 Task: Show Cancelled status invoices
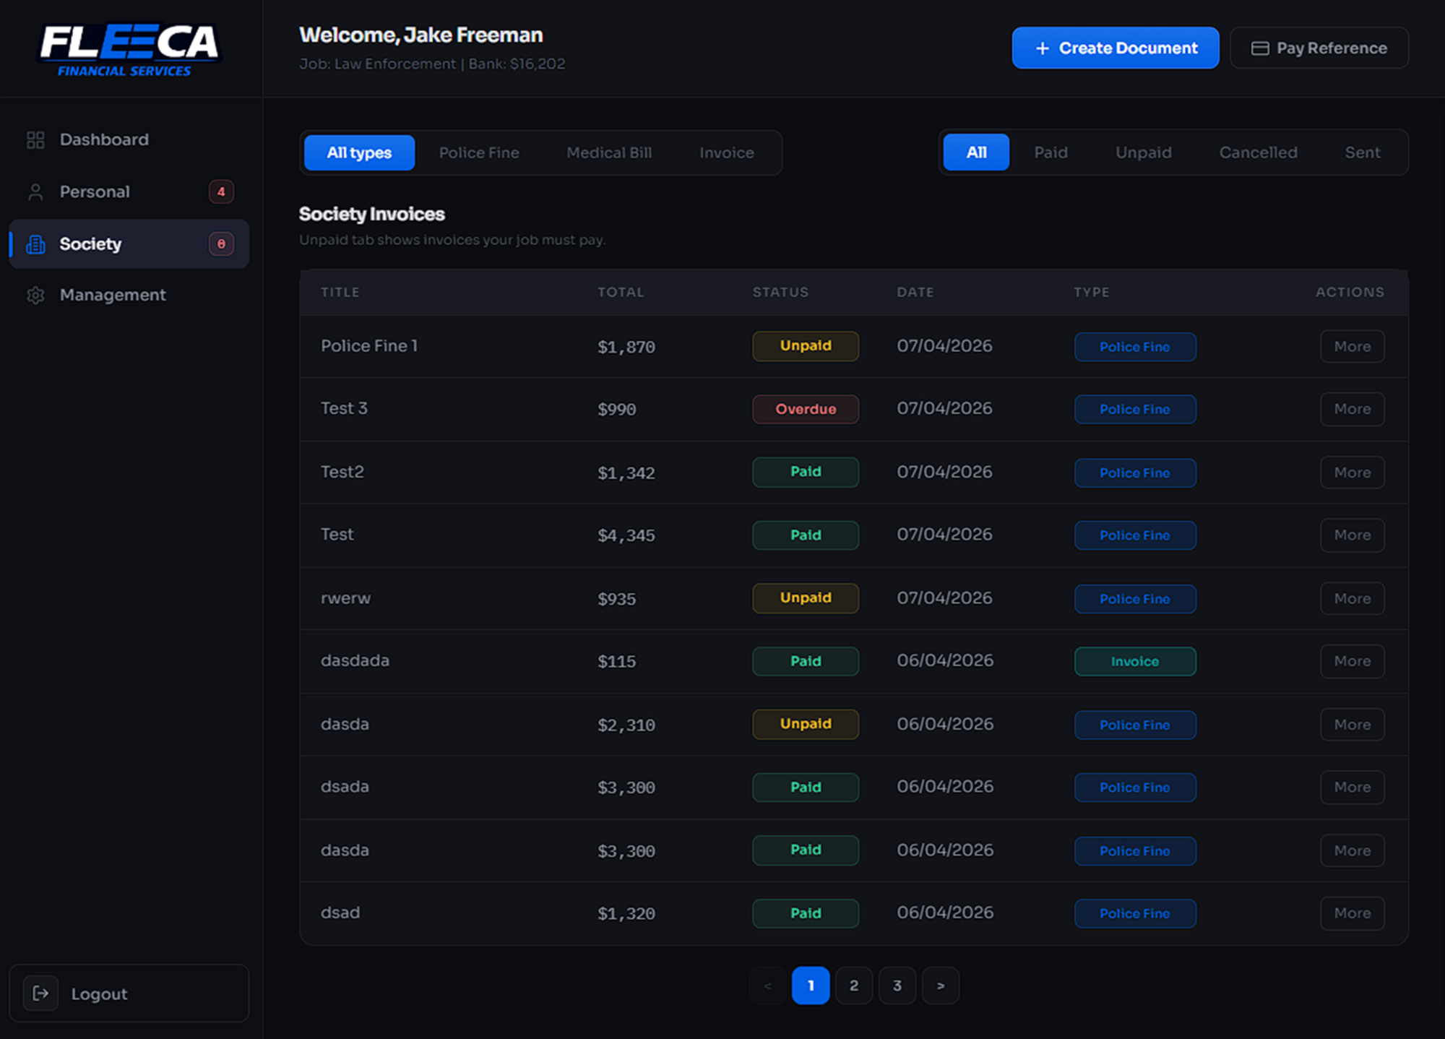pyautogui.click(x=1259, y=152)
